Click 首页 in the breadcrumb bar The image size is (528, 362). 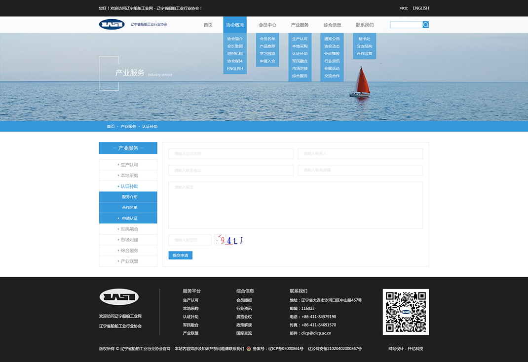coord(111,127)
